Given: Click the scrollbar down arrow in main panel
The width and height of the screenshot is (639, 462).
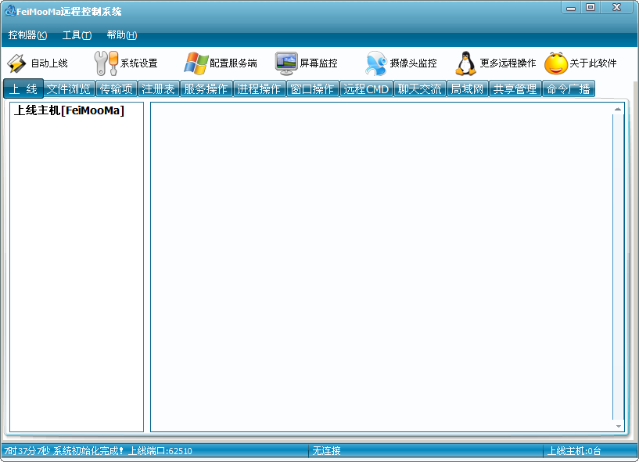Looking at the screenshot, I should tap(619, 427).
